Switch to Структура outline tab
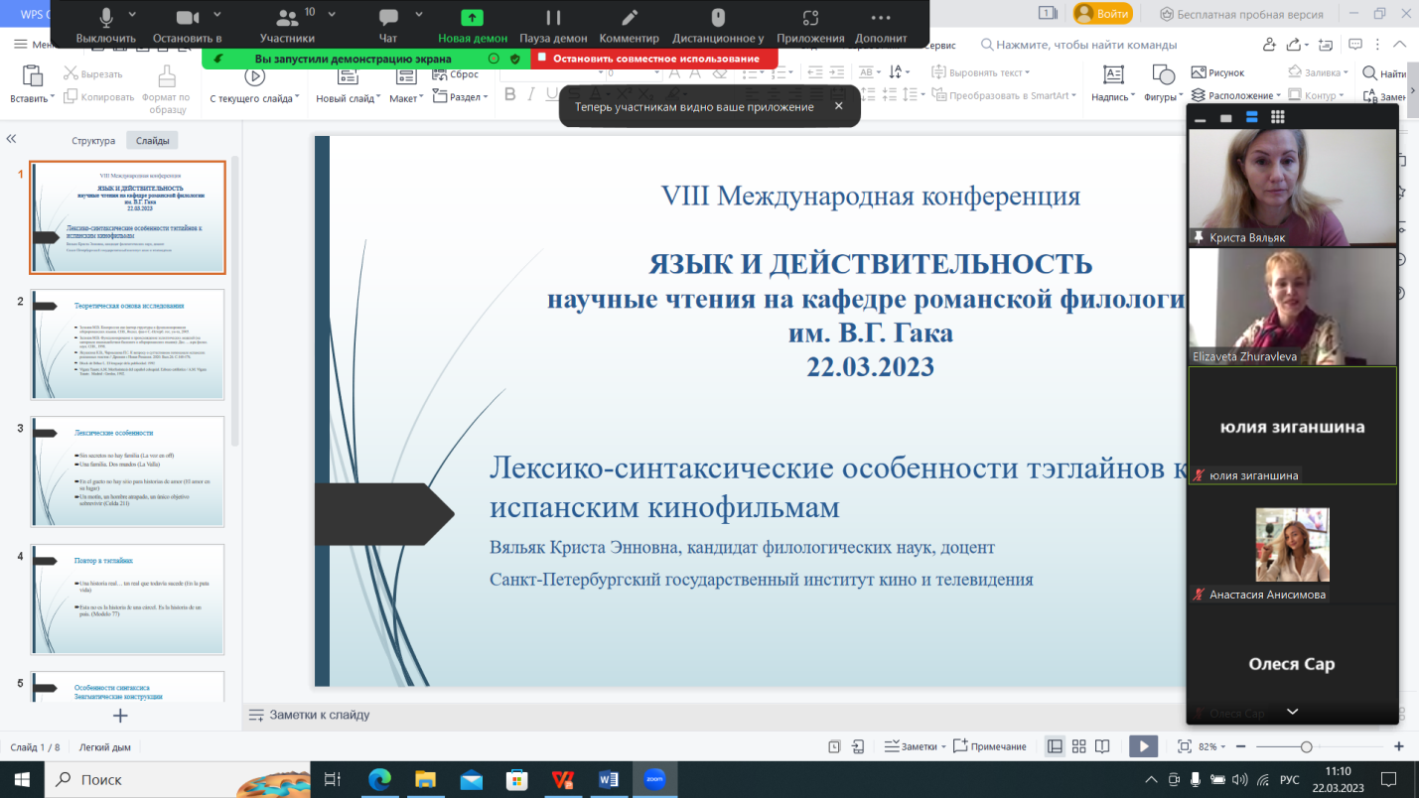 93,141
